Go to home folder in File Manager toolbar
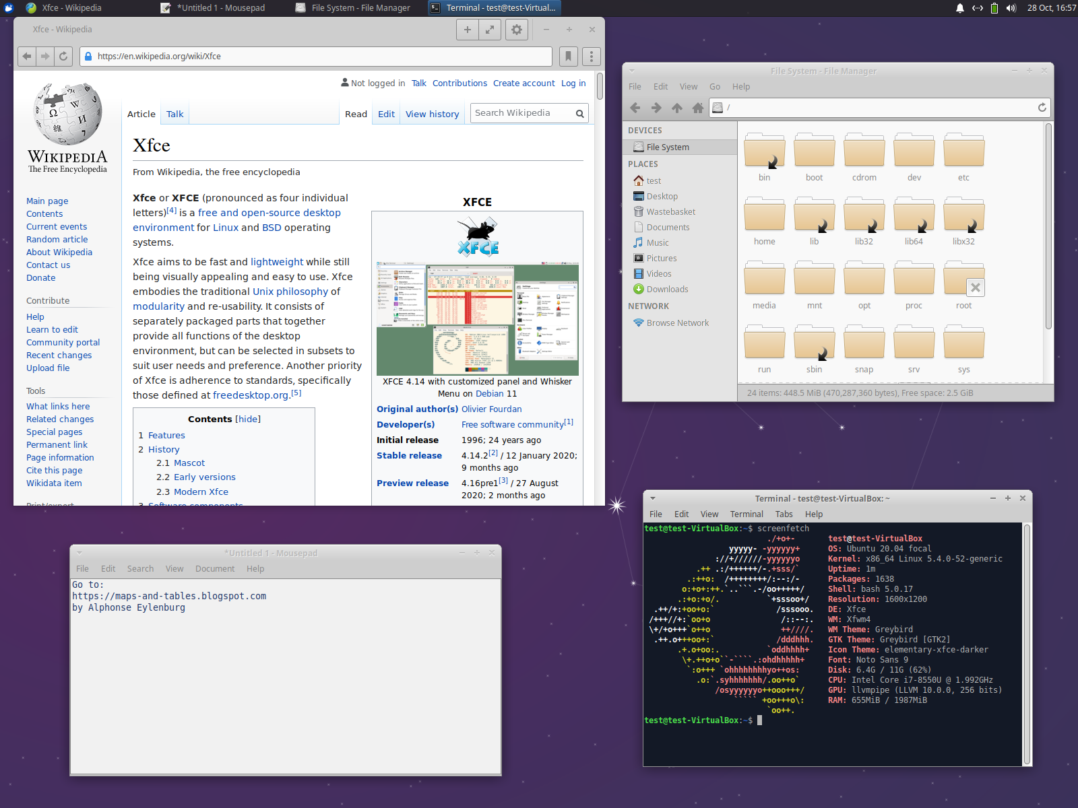This screenshot has height=808, width=1078. point(698,108)
